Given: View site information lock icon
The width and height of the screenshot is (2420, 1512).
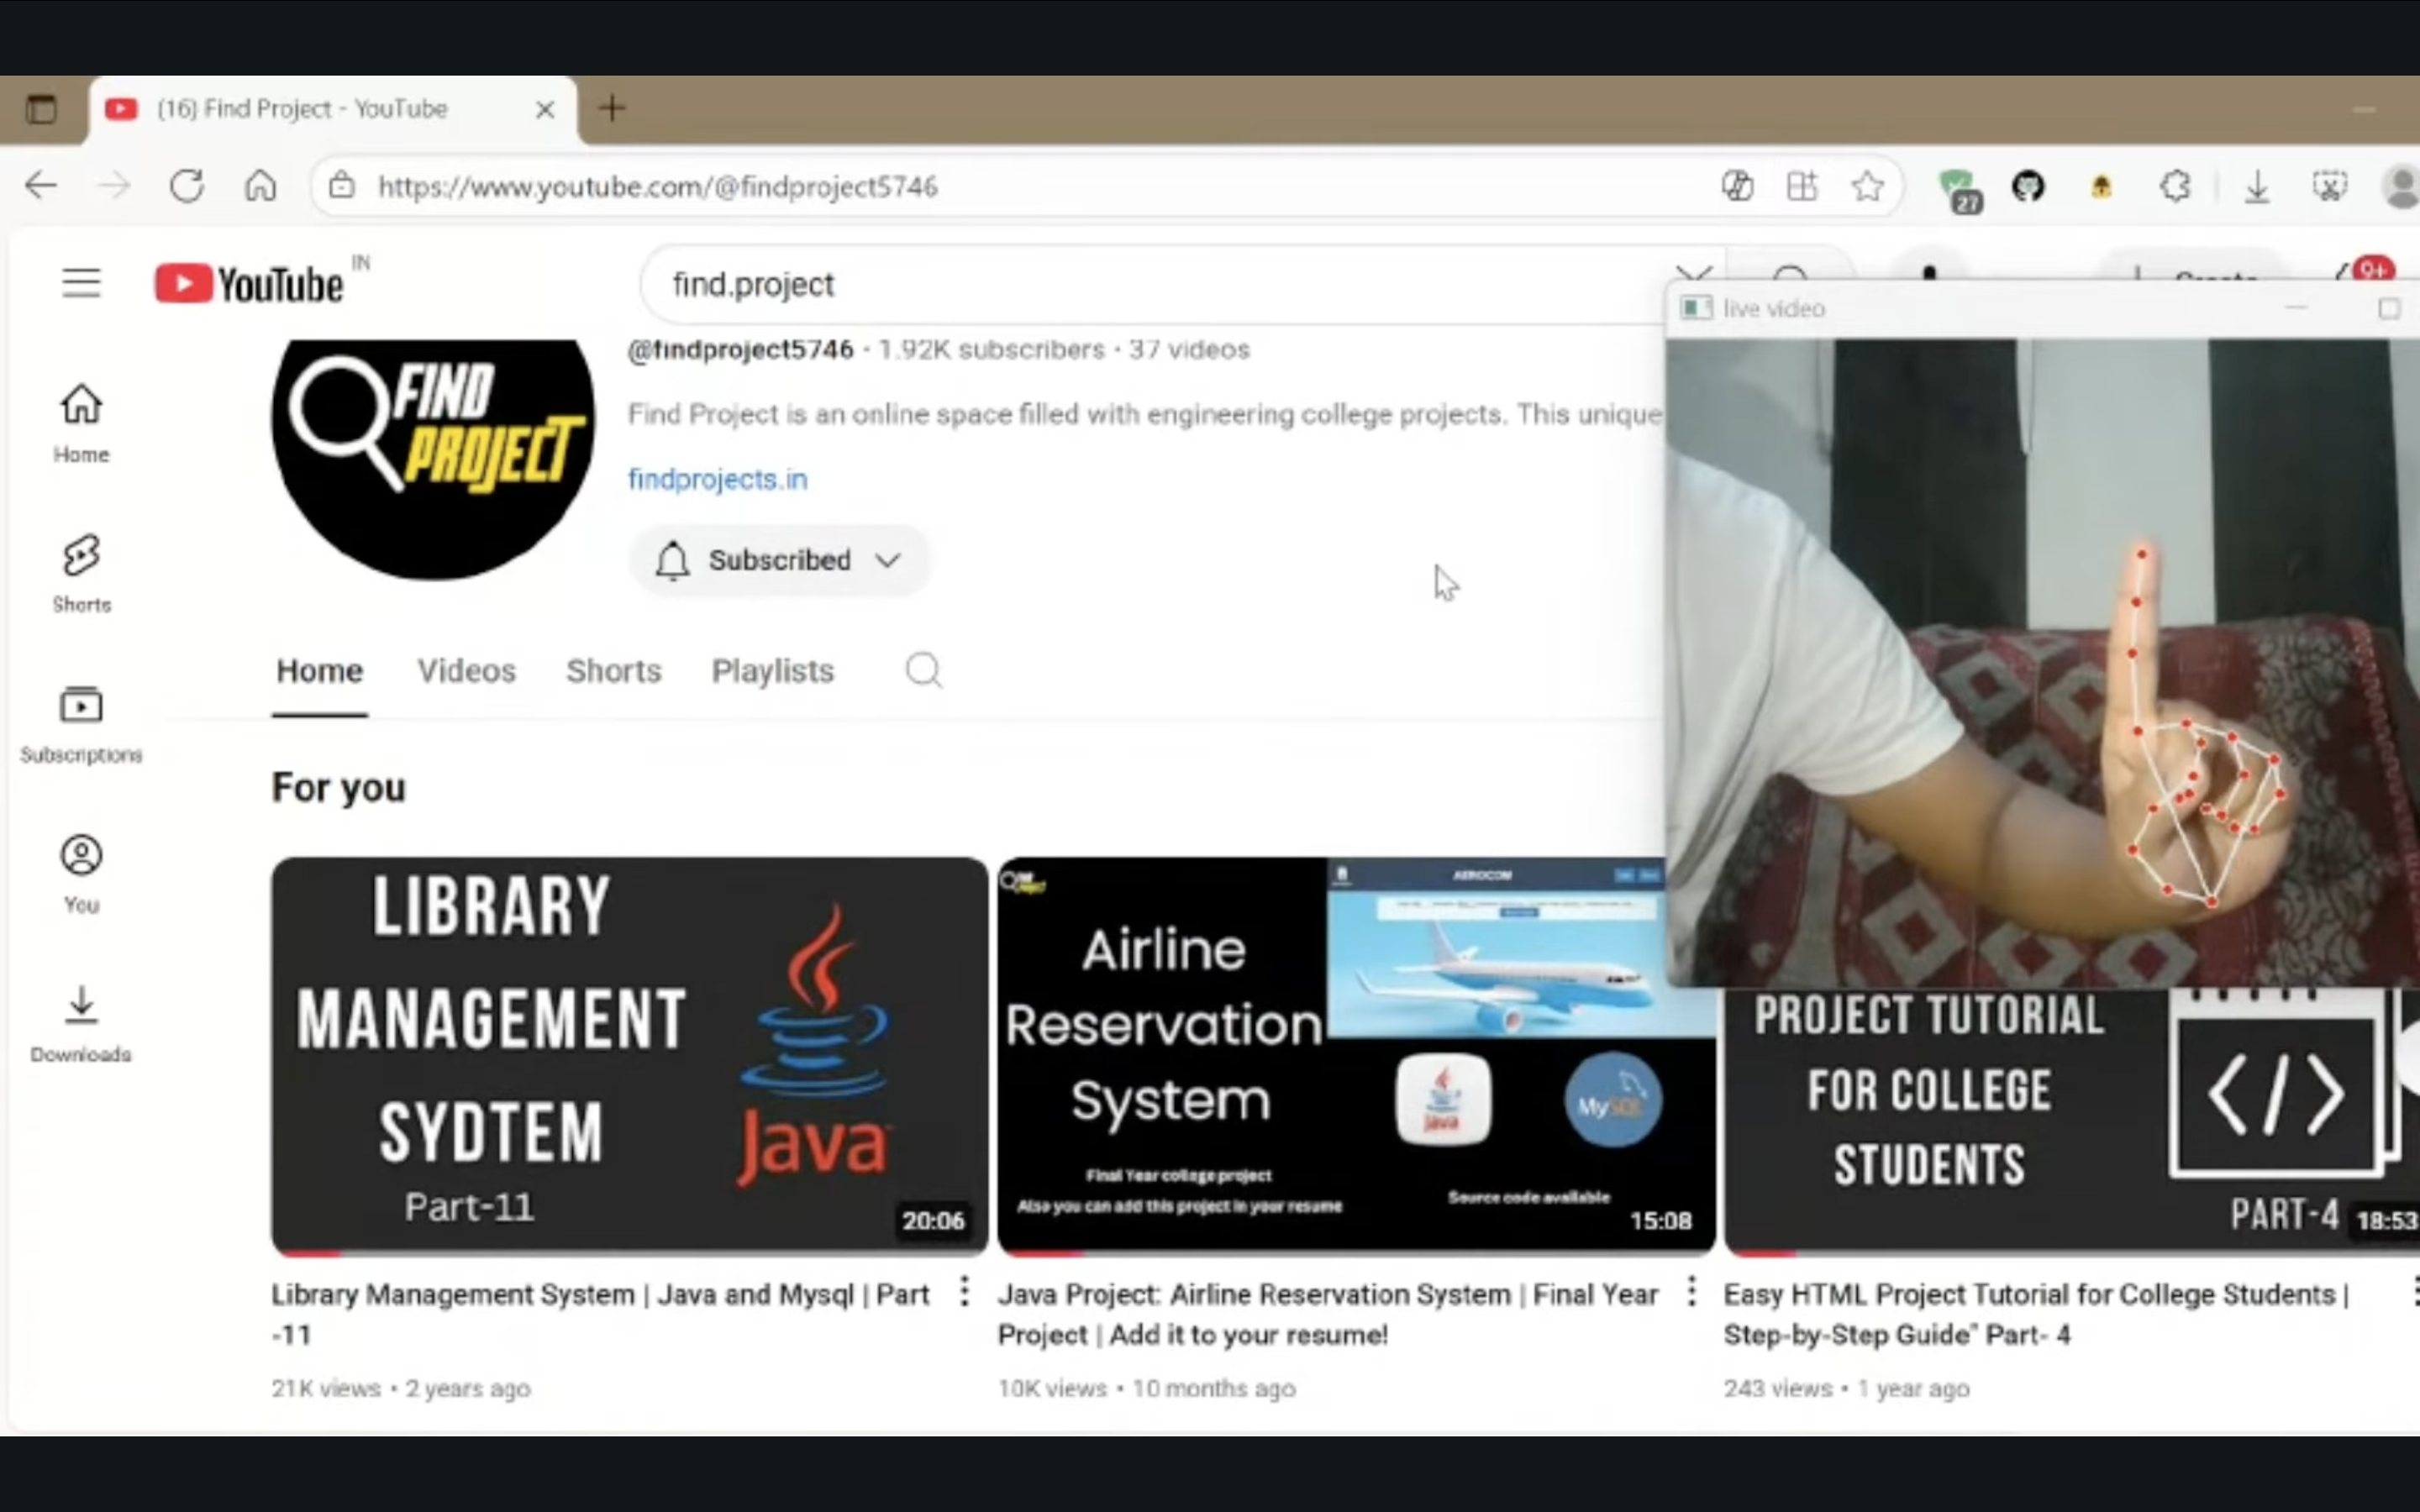Looking at the screenshot, I should 342,185.
